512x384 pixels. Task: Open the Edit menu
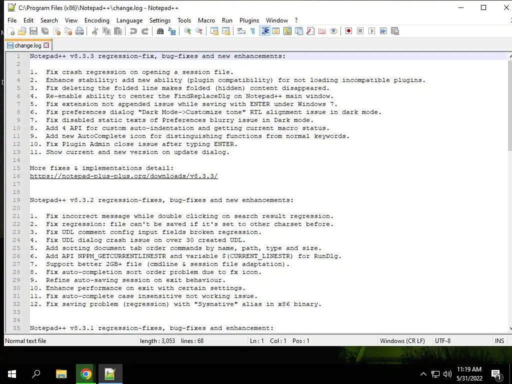pyautogui.click(x=28, y=20)
